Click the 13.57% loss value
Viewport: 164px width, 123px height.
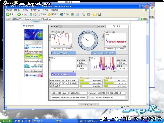(122, 68)
